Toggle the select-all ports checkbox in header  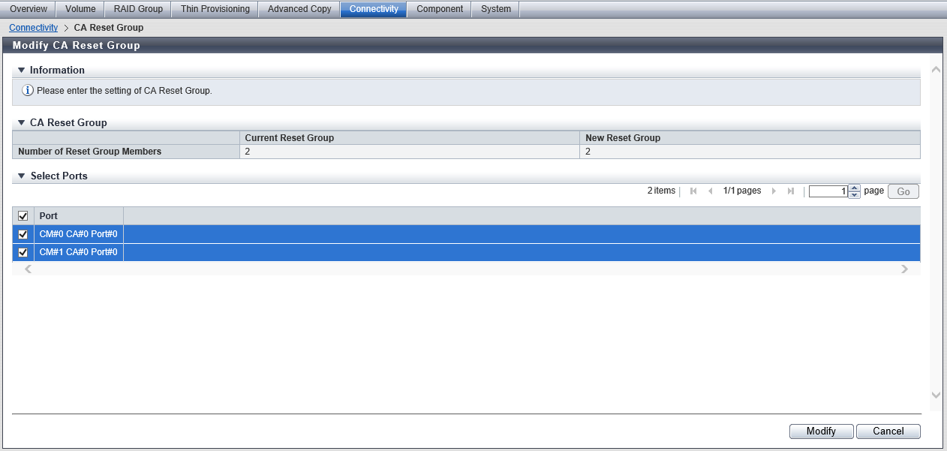point(23,216)
